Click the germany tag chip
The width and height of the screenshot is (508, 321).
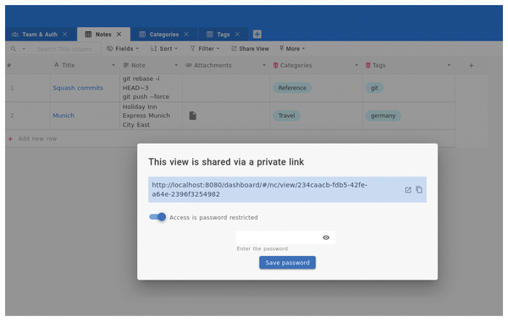(x=383, y=116)
